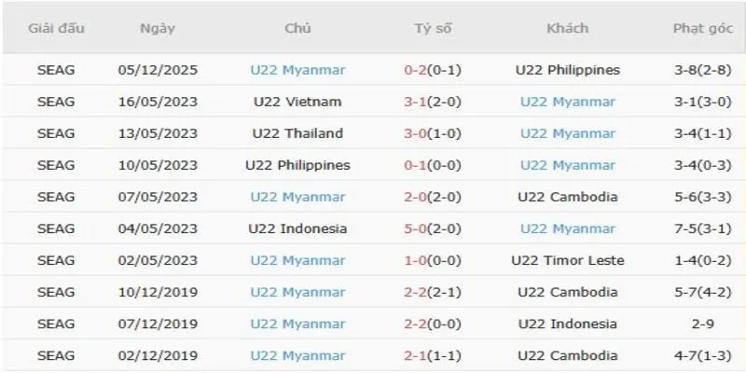Select the 'Tỷ số' column header
746x373 pixels.
click(x=433, y=28)
